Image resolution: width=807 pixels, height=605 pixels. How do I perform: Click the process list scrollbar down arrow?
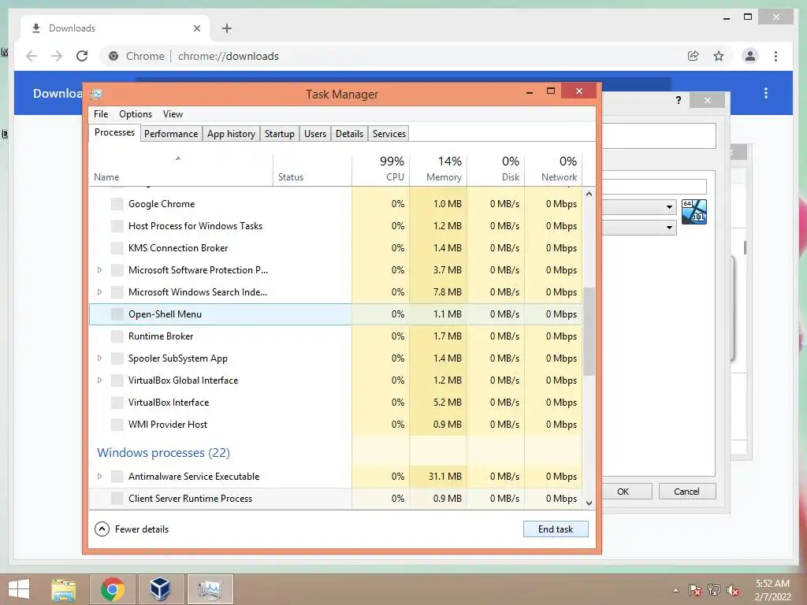(x=589, y=503)
